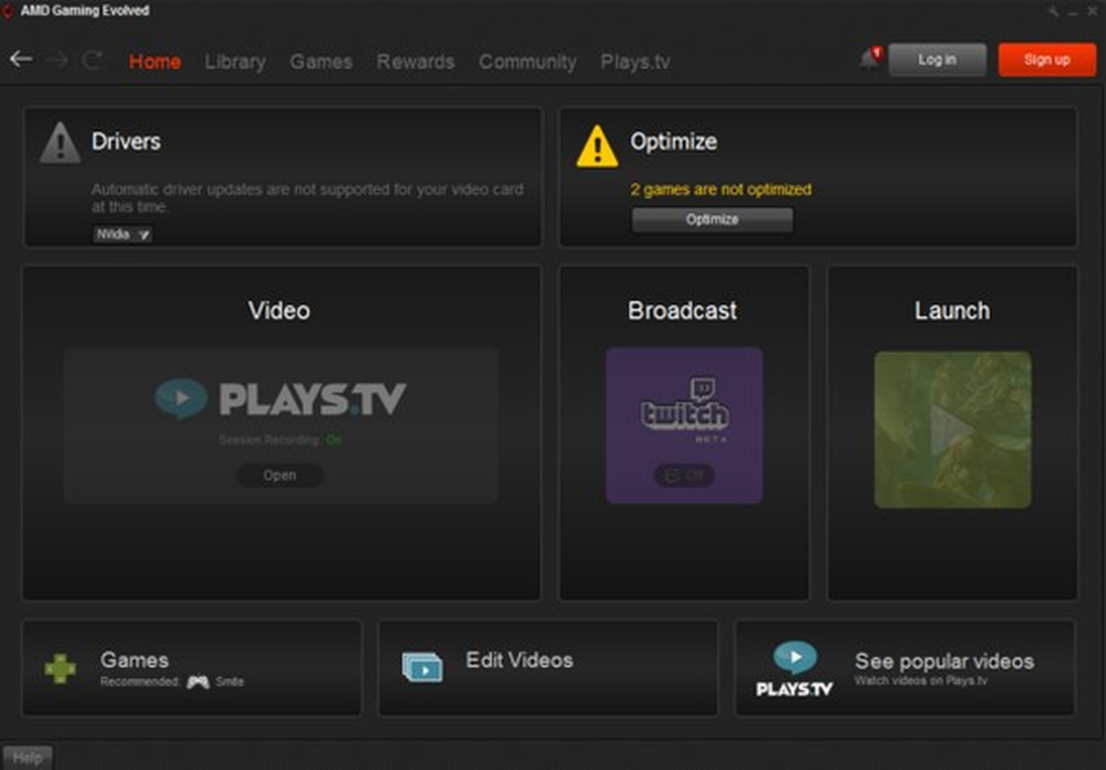Click the Drivers heading
Viewport: 1106px width, 770px height.
tap(126, 142)
